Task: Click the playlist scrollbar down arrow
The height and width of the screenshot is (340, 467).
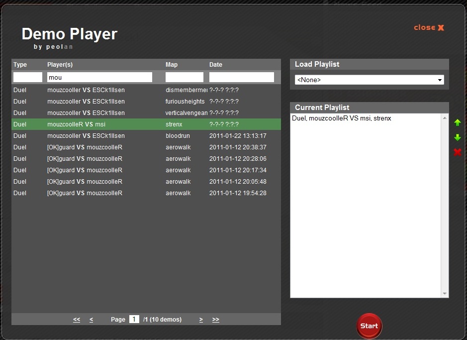Action: [x=445, y=294]
